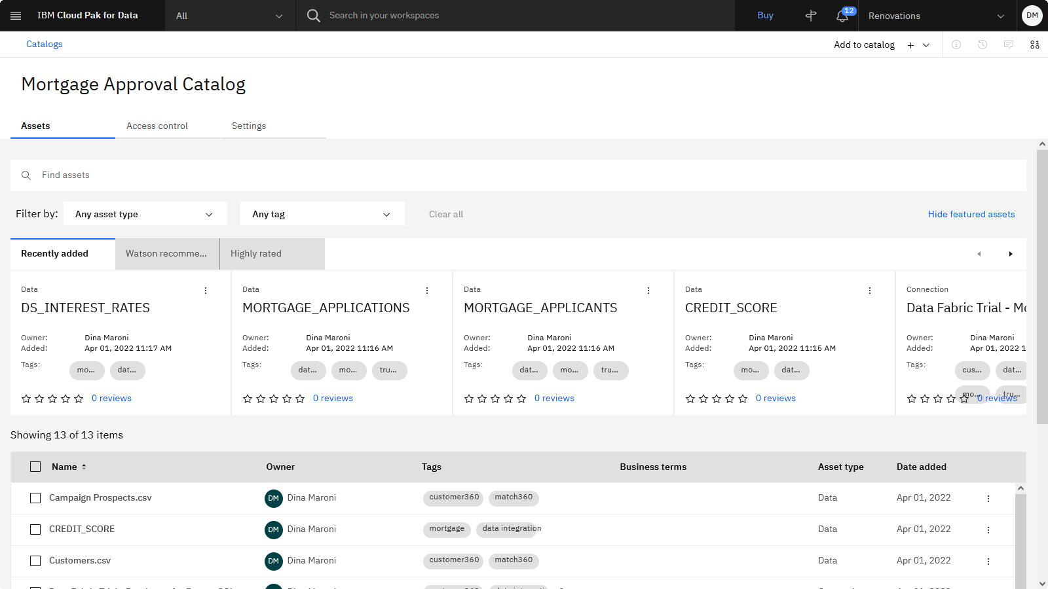Open the notifications bell

point(842,16)
